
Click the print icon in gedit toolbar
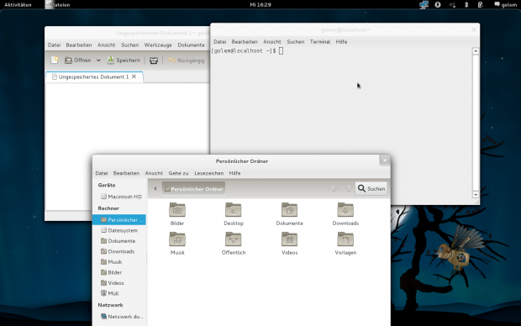click(x=154, y=60)
